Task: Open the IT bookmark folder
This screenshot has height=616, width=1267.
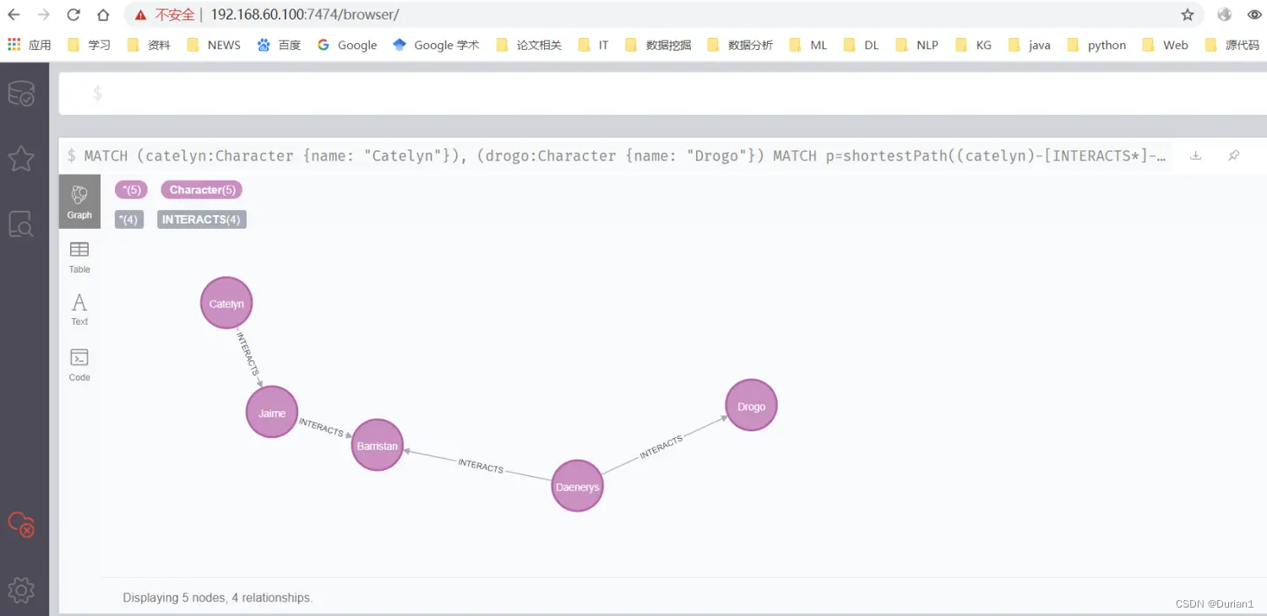Action: pyautogui.click(x=594, y=45)
